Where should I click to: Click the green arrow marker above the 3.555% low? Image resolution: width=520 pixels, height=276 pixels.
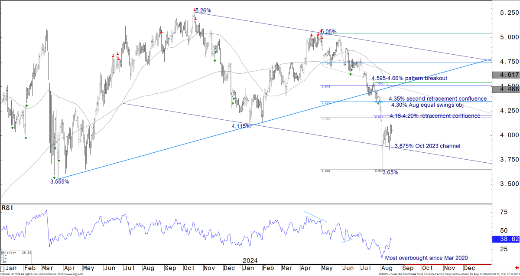pyautogui.click(x=54, y=177)
